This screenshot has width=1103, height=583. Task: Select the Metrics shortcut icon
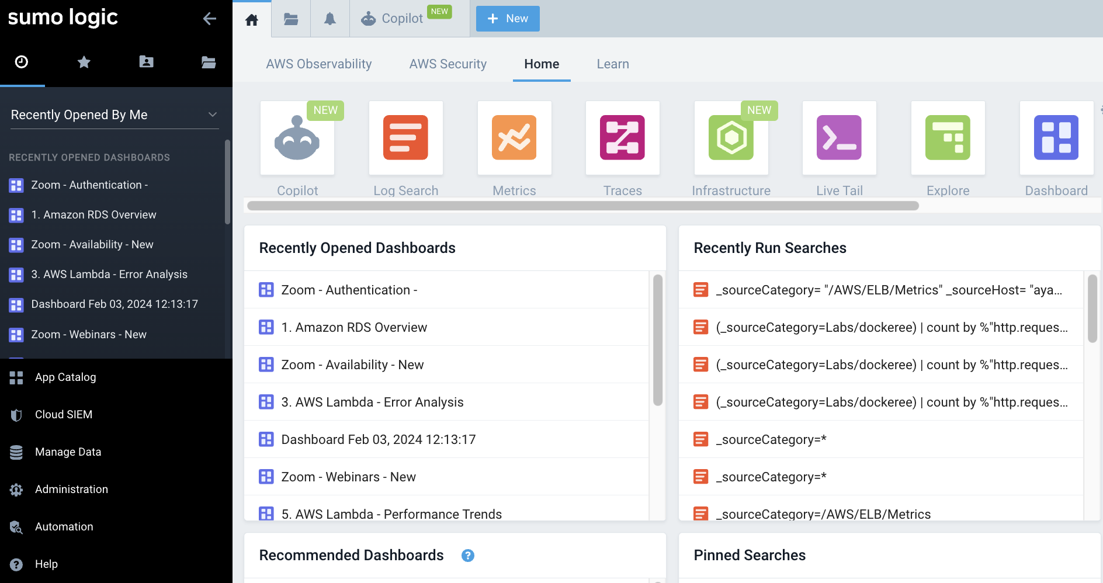[x=514, y=138]
